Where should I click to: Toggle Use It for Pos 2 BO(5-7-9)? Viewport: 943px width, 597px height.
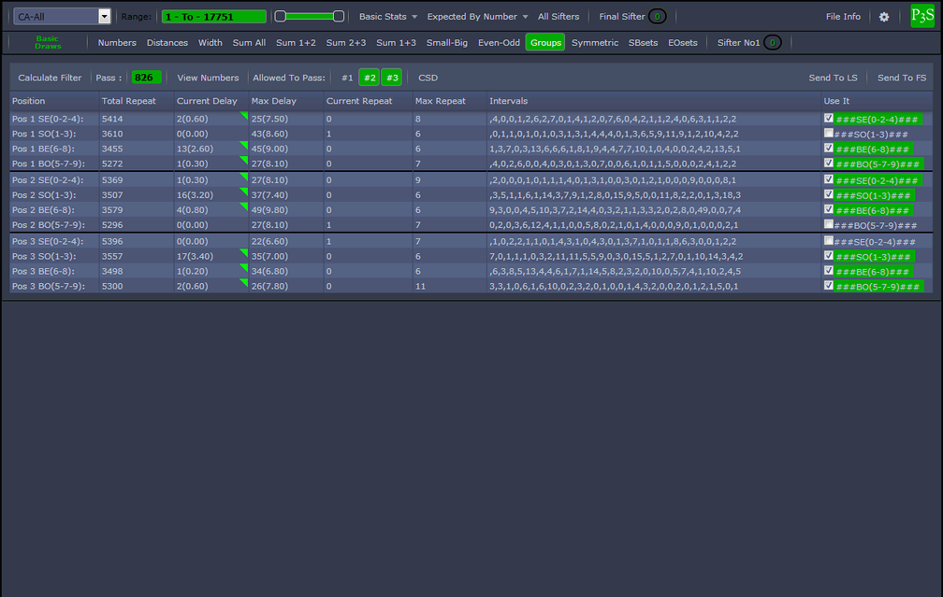[829, 224]
